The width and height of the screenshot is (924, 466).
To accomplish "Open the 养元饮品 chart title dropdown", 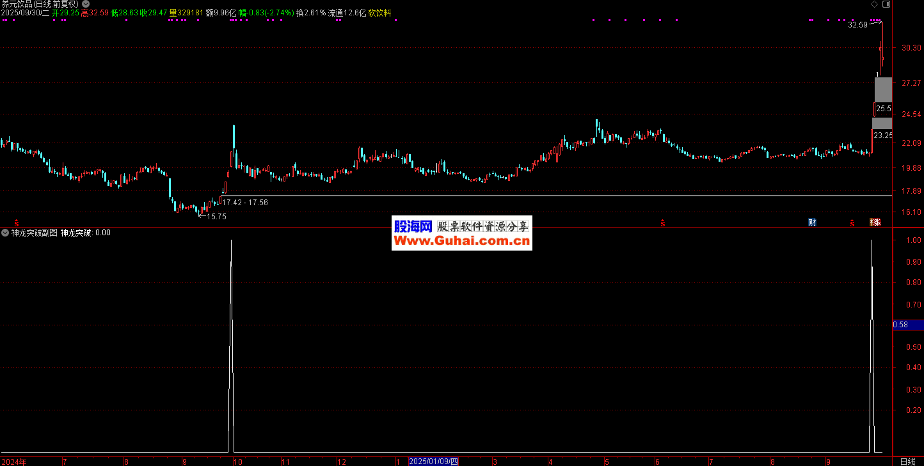I will click(86, 4).
